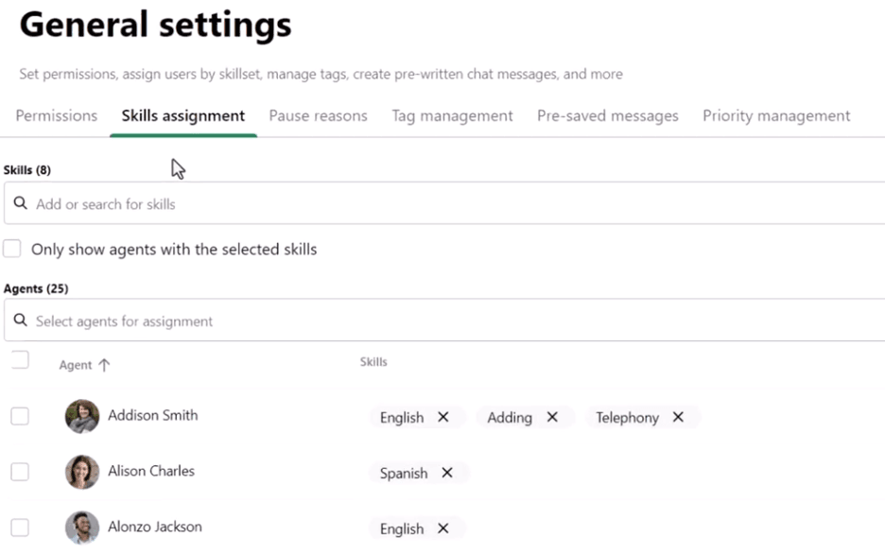Viewport: 885px width, 554px height.
Task: Check Addison Smith's row checkbox
Action: coord(20,416)
